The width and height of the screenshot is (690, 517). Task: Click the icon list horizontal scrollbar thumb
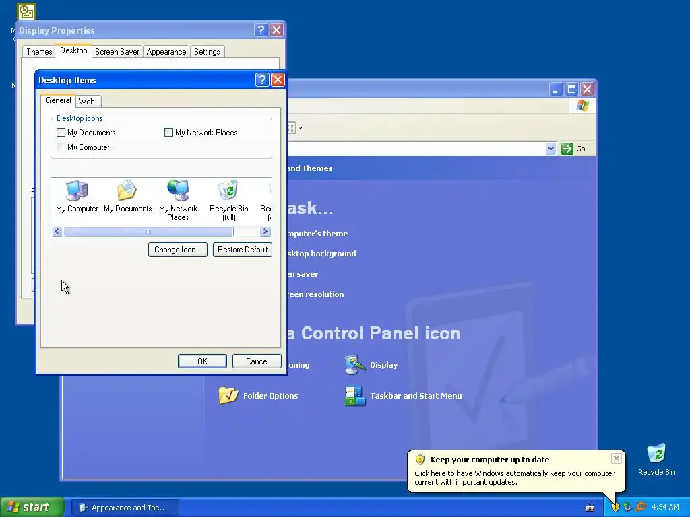(x=148, y=232)
